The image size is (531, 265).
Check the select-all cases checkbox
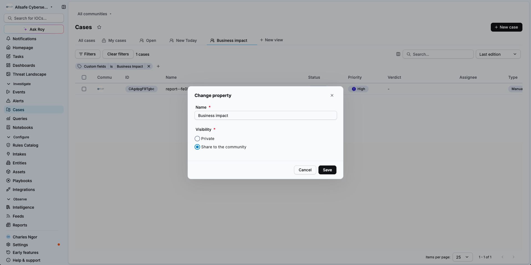tap(84, 77)
